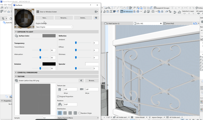Remove the texture with the X button
This screenshot has width=203, height=120.
coord(81,80)
